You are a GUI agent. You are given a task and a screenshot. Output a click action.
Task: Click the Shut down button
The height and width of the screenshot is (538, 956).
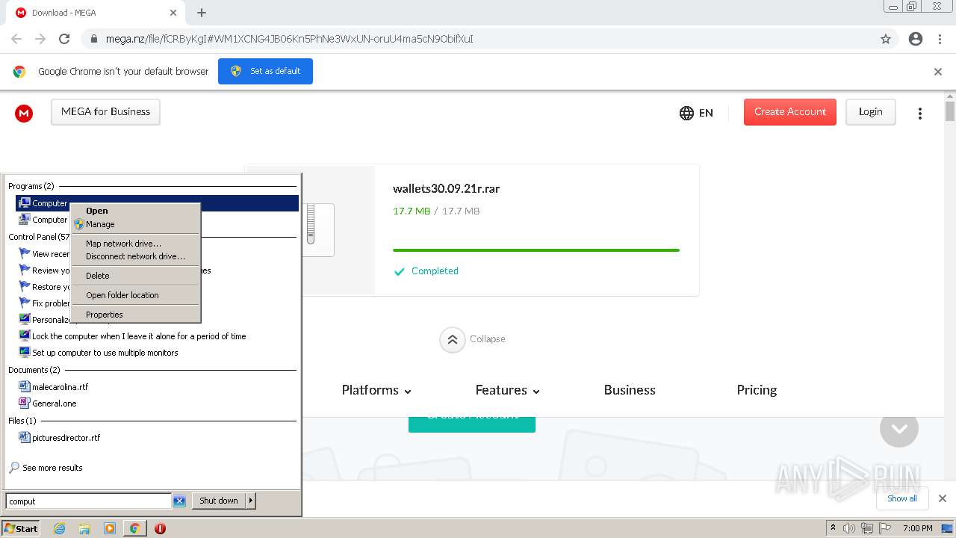pyautogui.click(x=219, y=501)
